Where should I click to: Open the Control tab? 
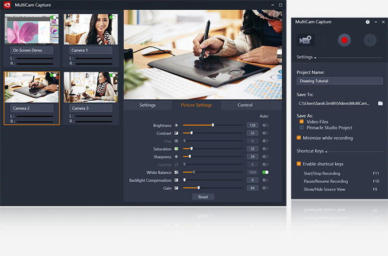pos(245,105)
